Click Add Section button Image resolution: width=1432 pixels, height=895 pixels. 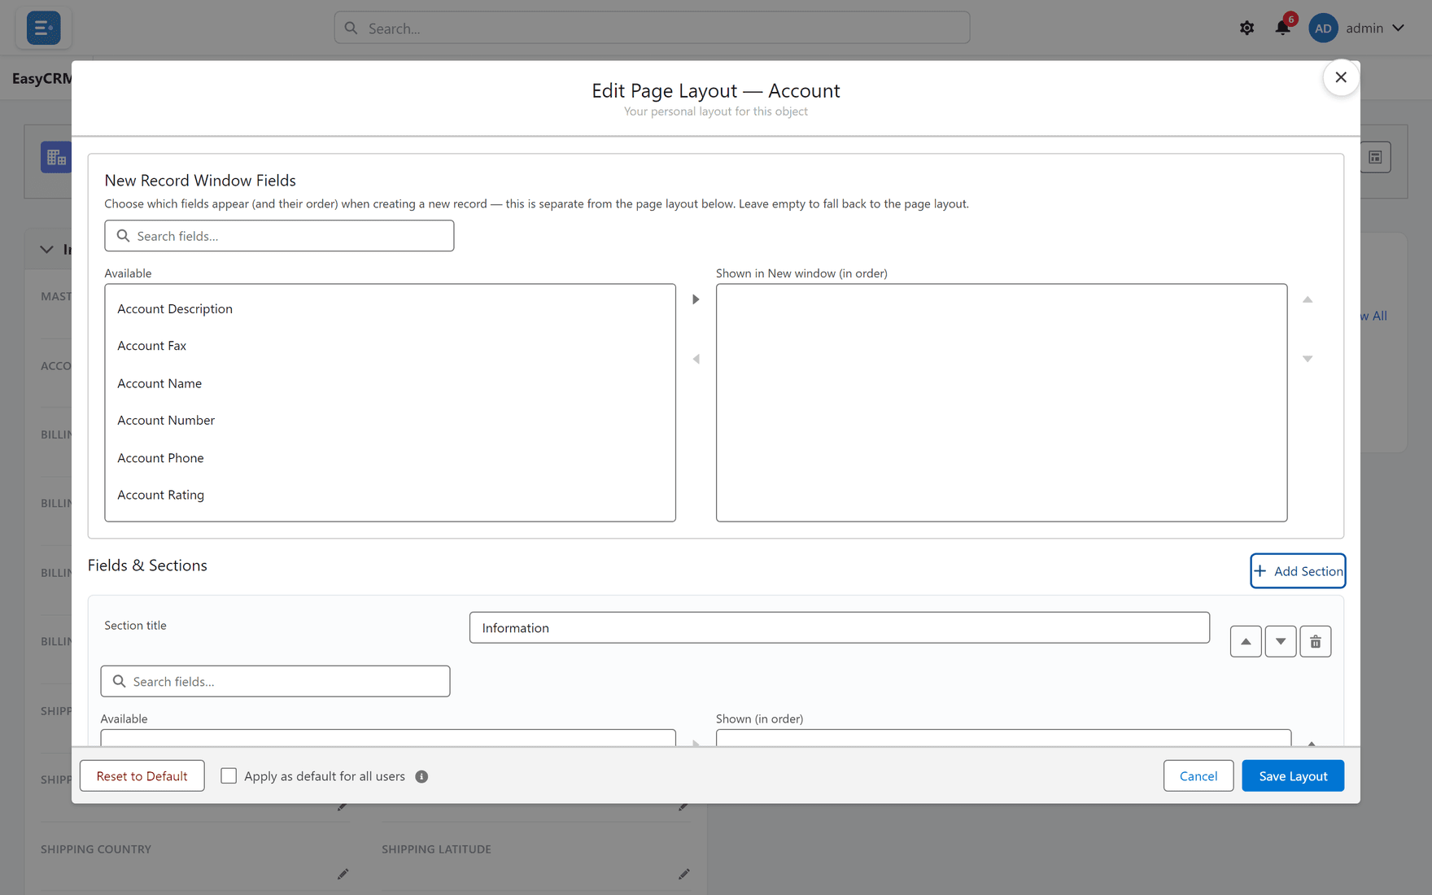pos(1298,571)
